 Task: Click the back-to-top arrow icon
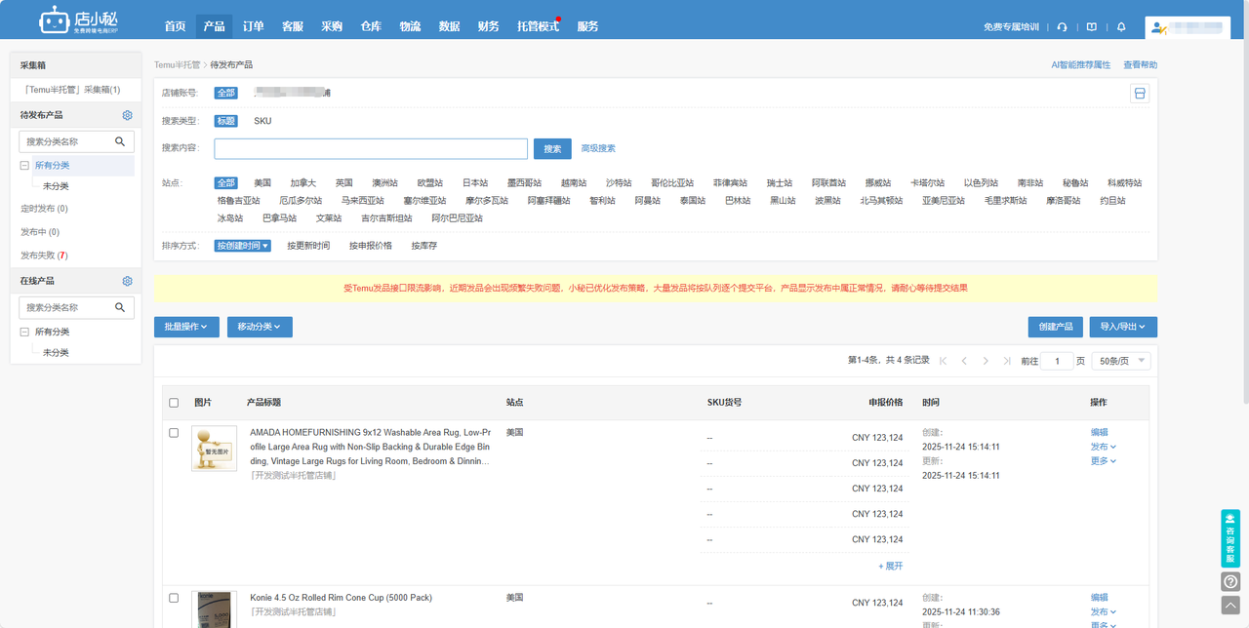pos(1230,605)
